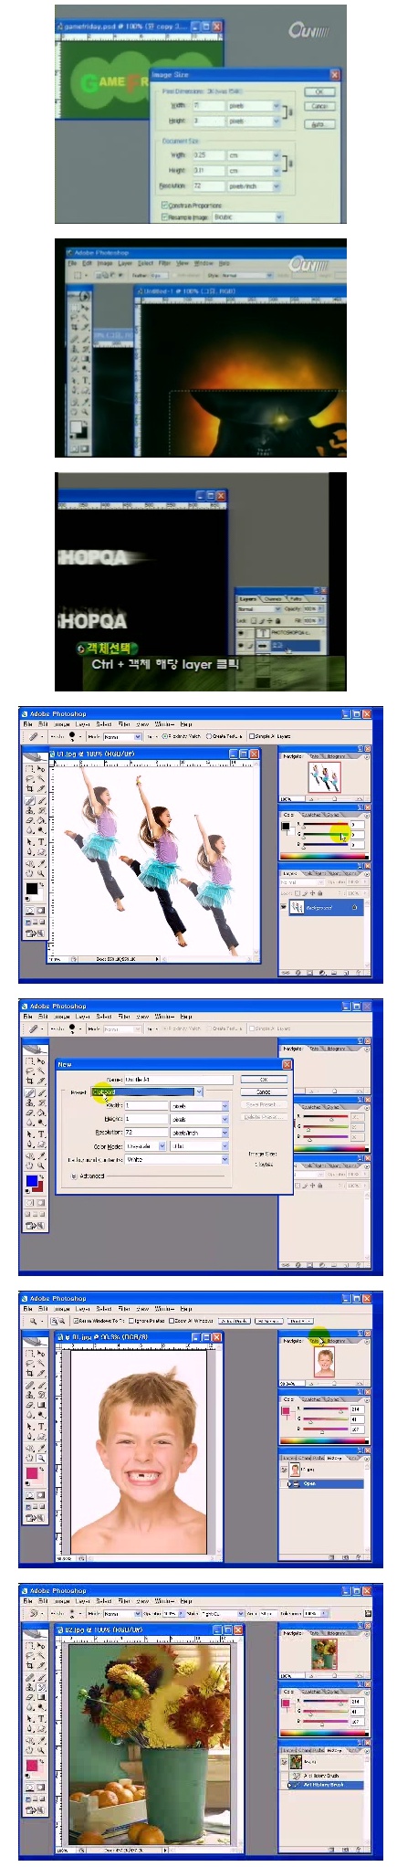The image size is (397, 1867).
Task: Select the Brush tool next to dancers image
Action: (x=42, y=800)
